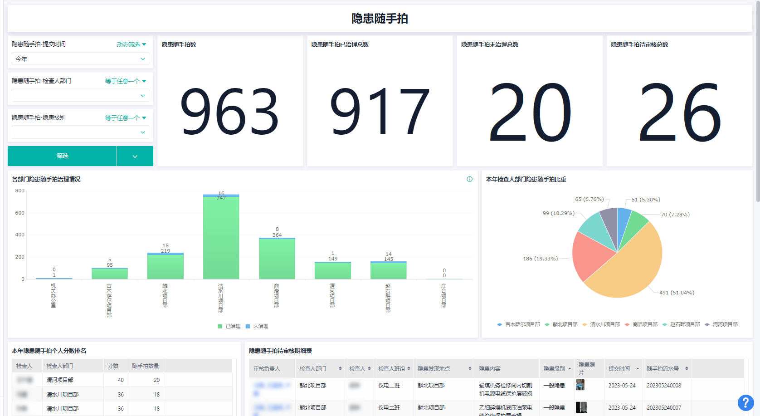Open the 今年 submit time dropdown
Screen dimensions: 760x416
tap(80, 59)
